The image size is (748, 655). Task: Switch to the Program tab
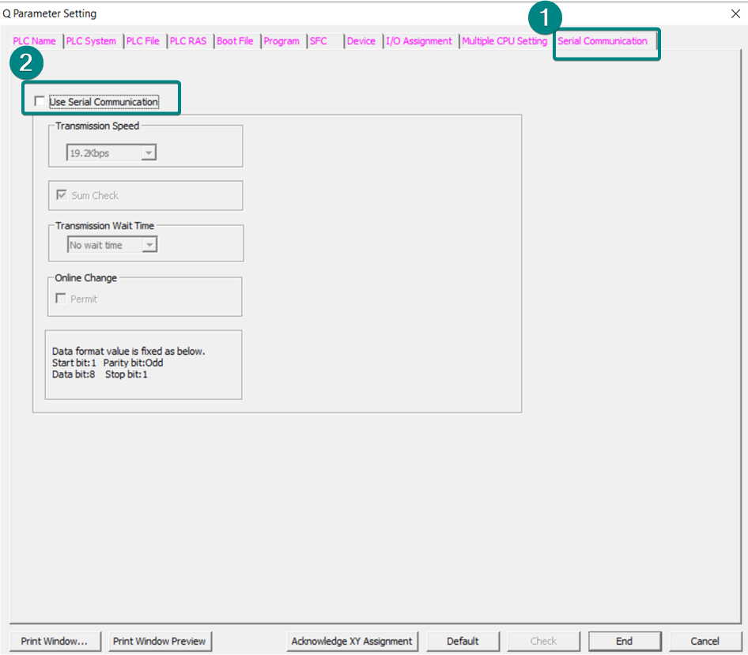click(x=281, y=41)
